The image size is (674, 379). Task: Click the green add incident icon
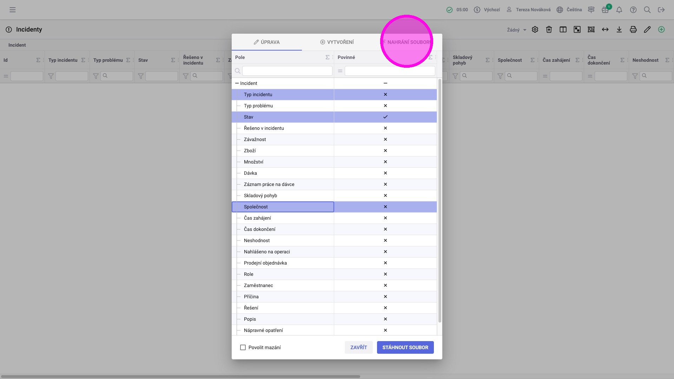[661, 29]
